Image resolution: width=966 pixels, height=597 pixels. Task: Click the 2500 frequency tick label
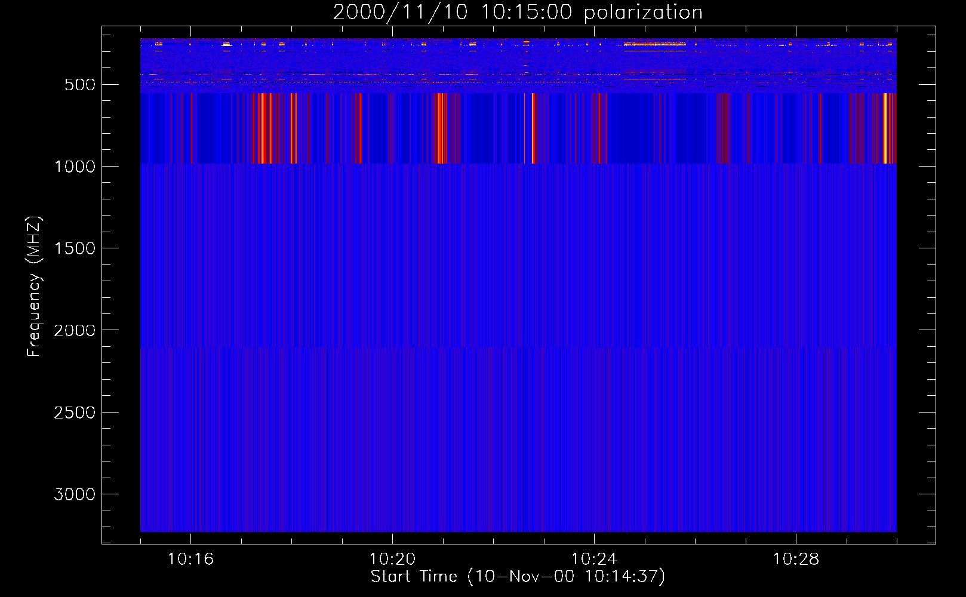tap(75, 413)
